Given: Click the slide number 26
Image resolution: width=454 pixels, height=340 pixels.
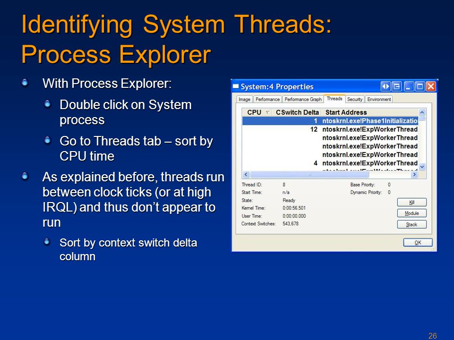Looking at the screenshot, I should 432,335.
